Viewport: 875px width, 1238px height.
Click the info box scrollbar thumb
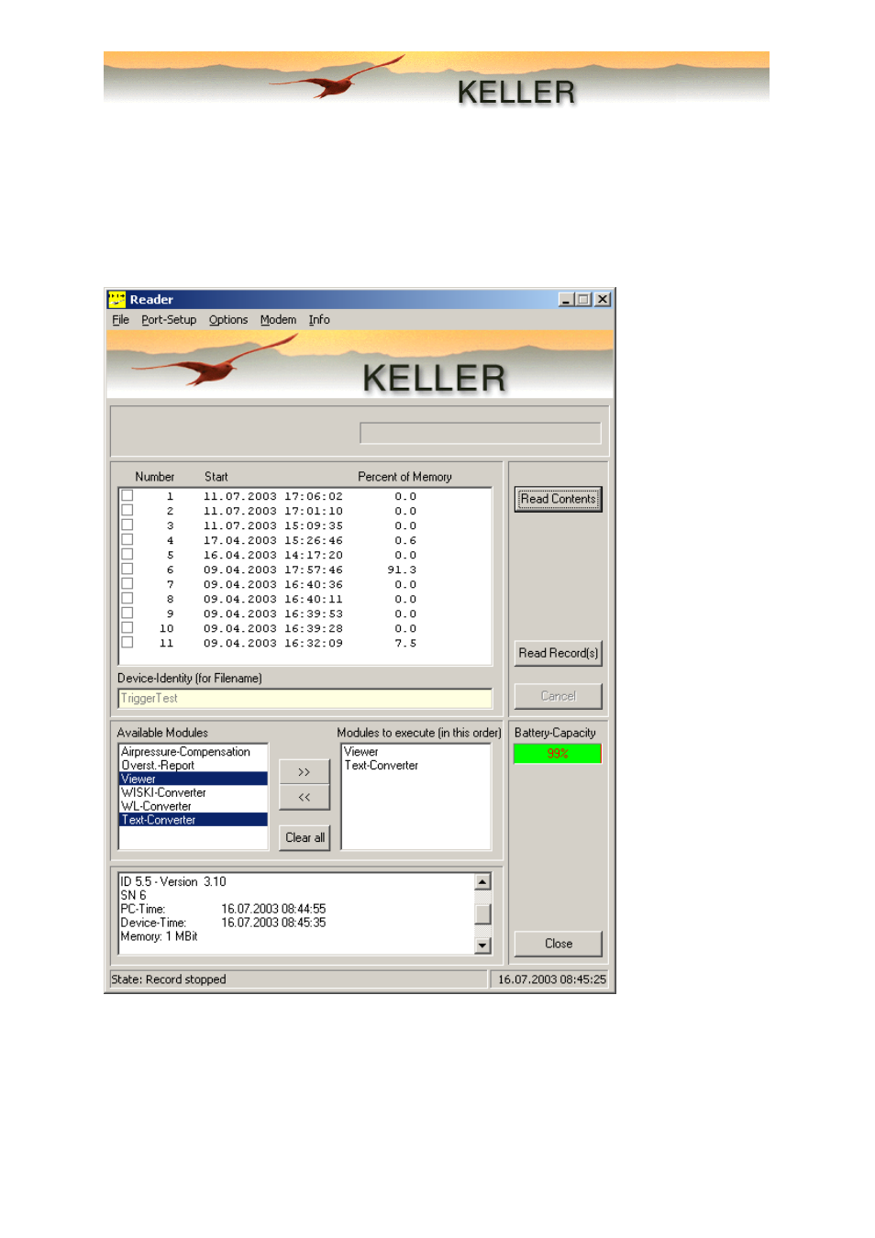[482, 914]
